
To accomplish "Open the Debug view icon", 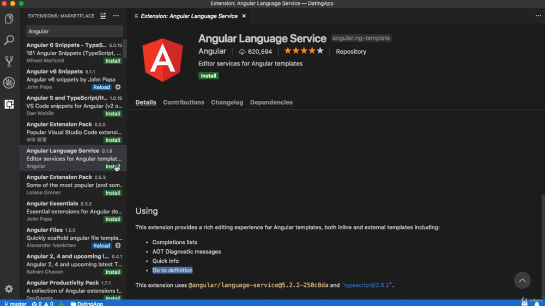I will (x=9, y=82).
